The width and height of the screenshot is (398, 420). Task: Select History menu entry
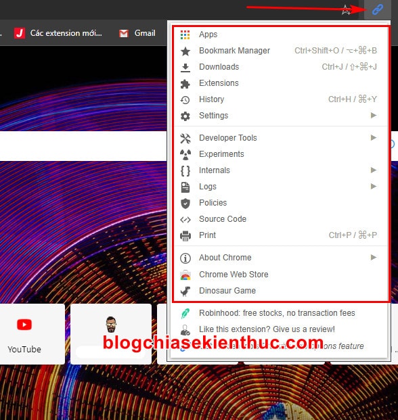(x=280, y=99)
